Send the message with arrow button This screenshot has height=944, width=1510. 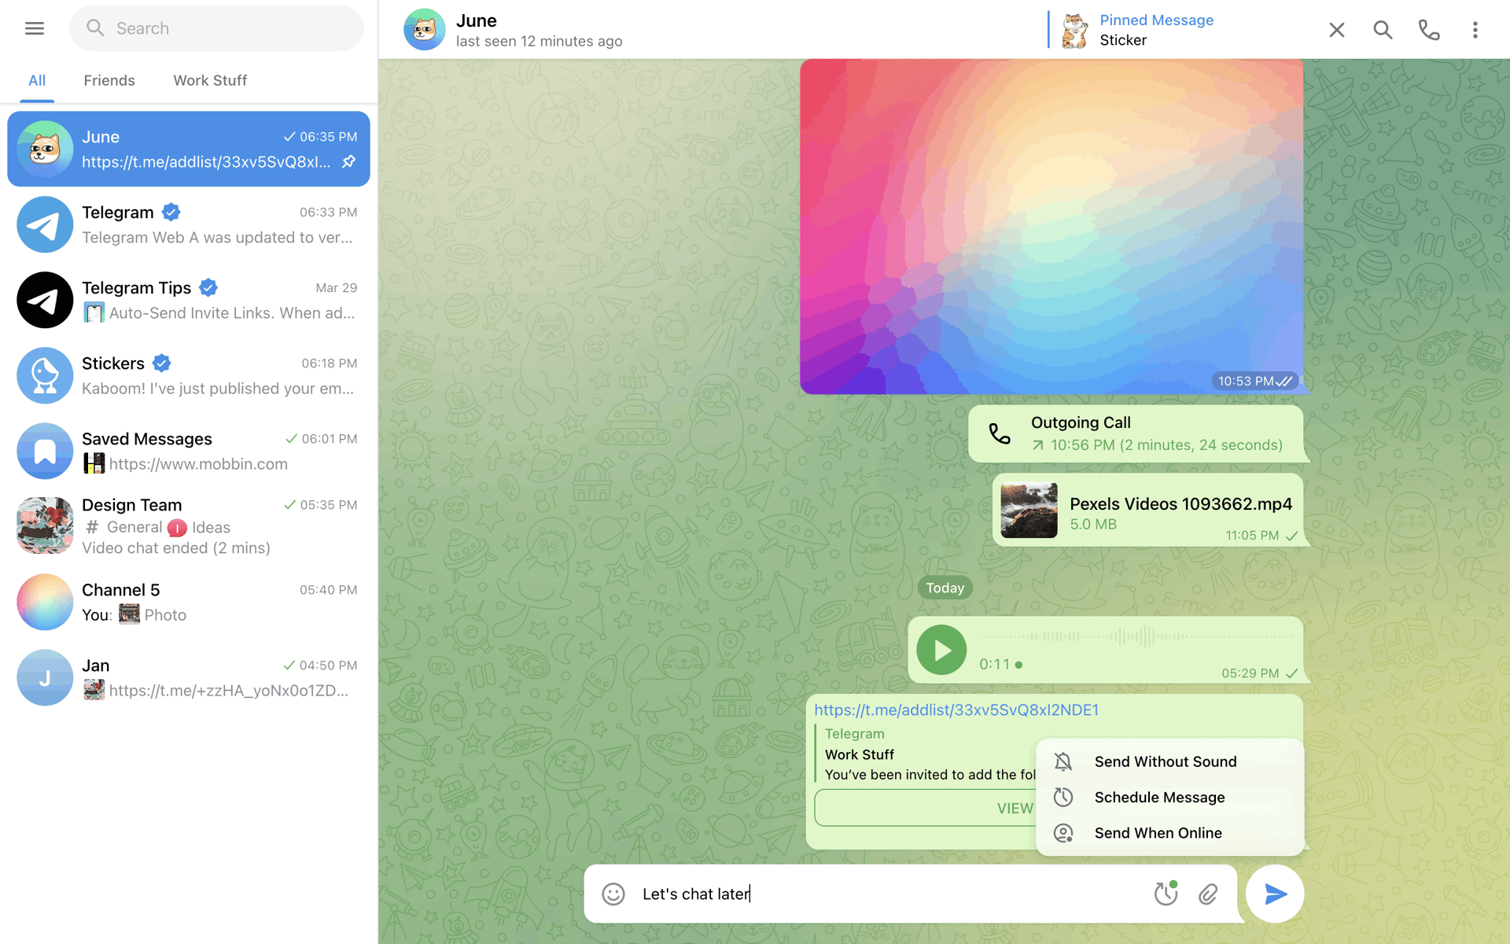tap(1275, 894)
